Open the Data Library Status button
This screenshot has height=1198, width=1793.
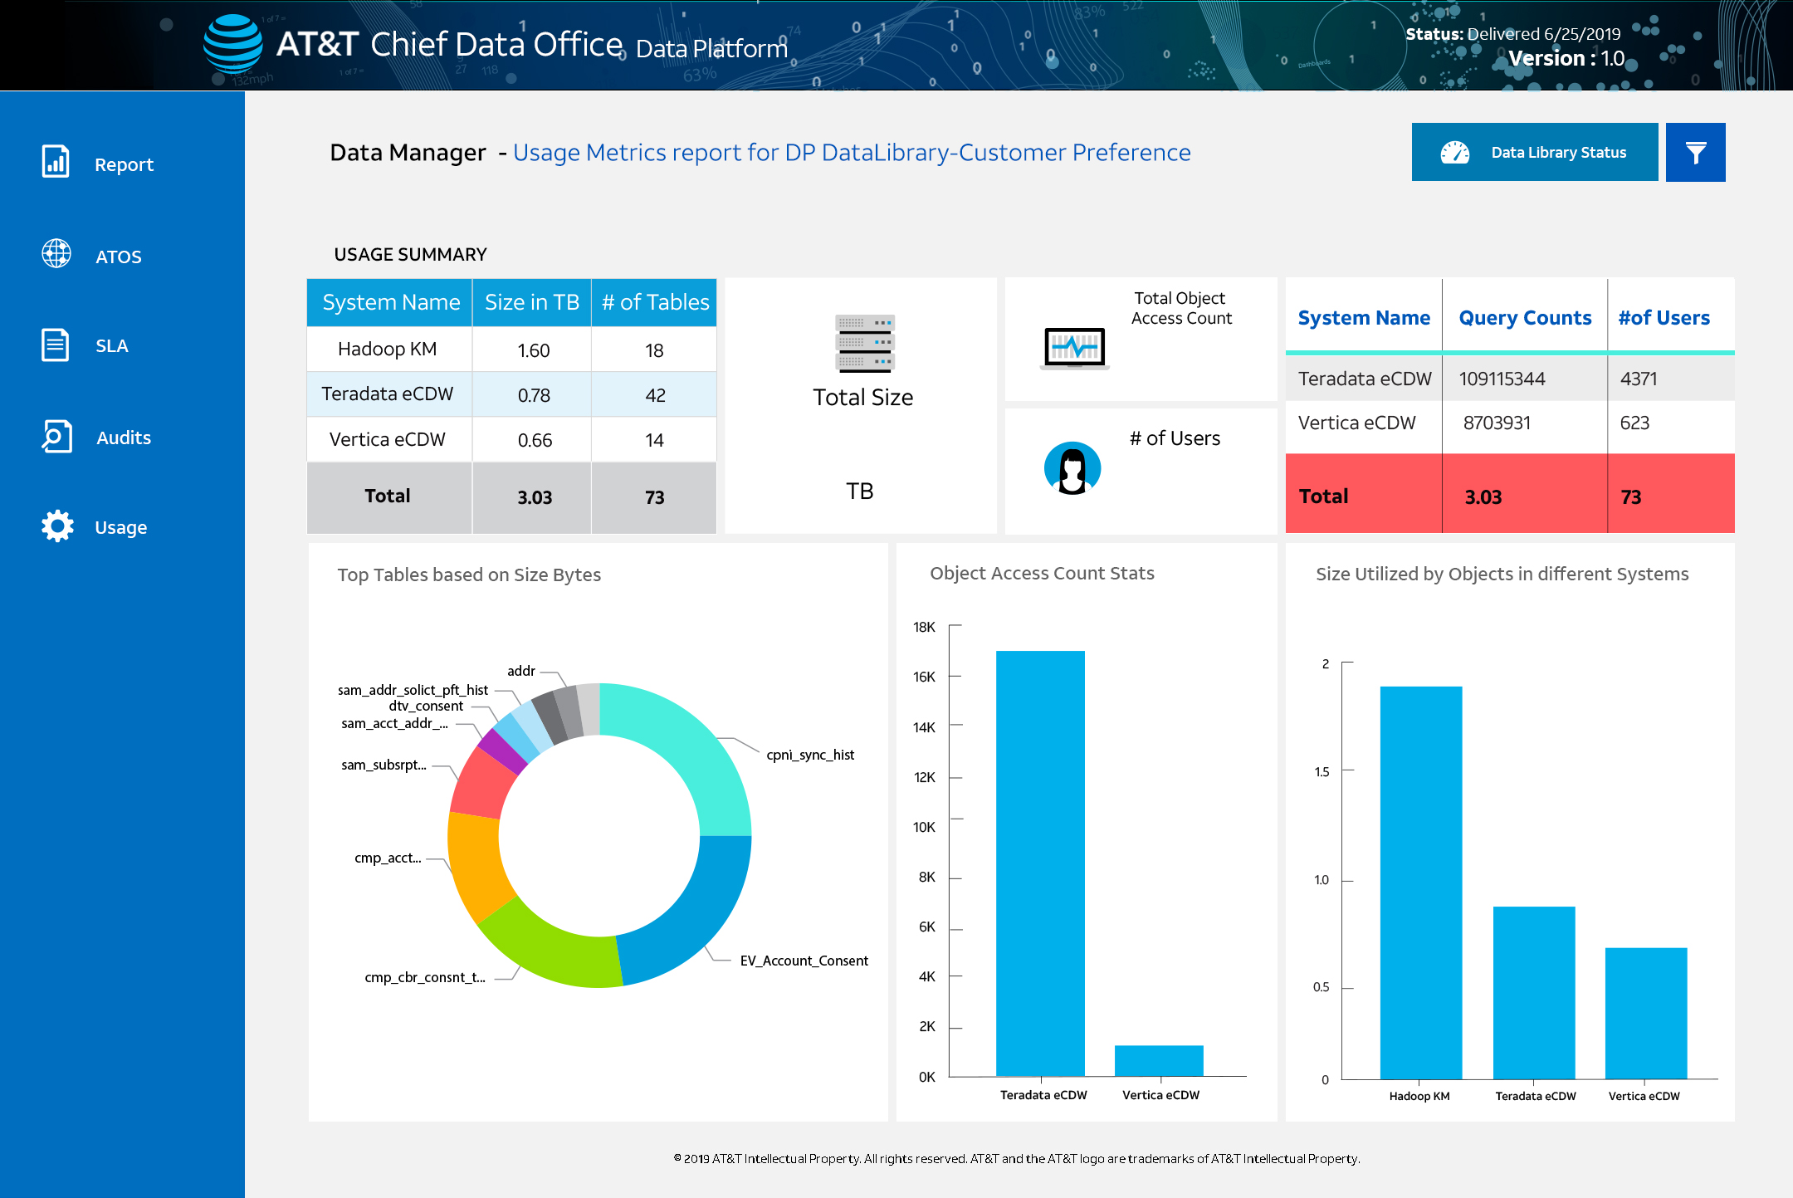click(1534, 152)
